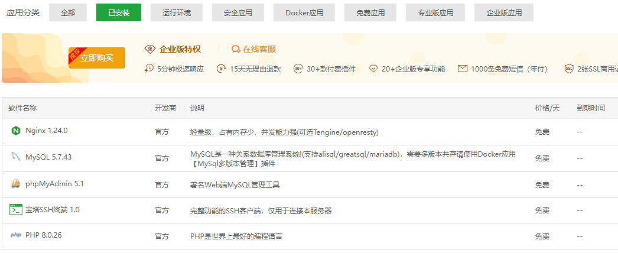Click 免费 price in the 宝塔SSH终端 row

pos(542,211)
